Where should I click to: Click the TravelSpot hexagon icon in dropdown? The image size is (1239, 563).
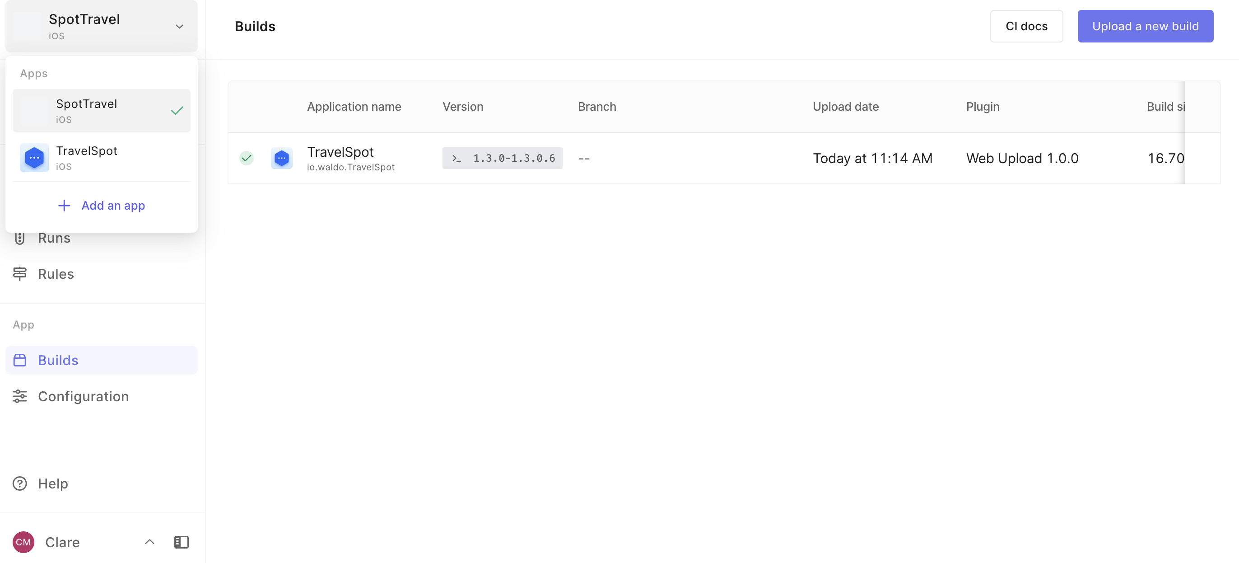tap(34, 158)
